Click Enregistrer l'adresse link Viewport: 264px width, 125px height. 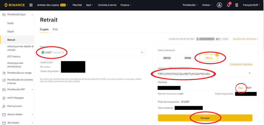tap(241, 64)
